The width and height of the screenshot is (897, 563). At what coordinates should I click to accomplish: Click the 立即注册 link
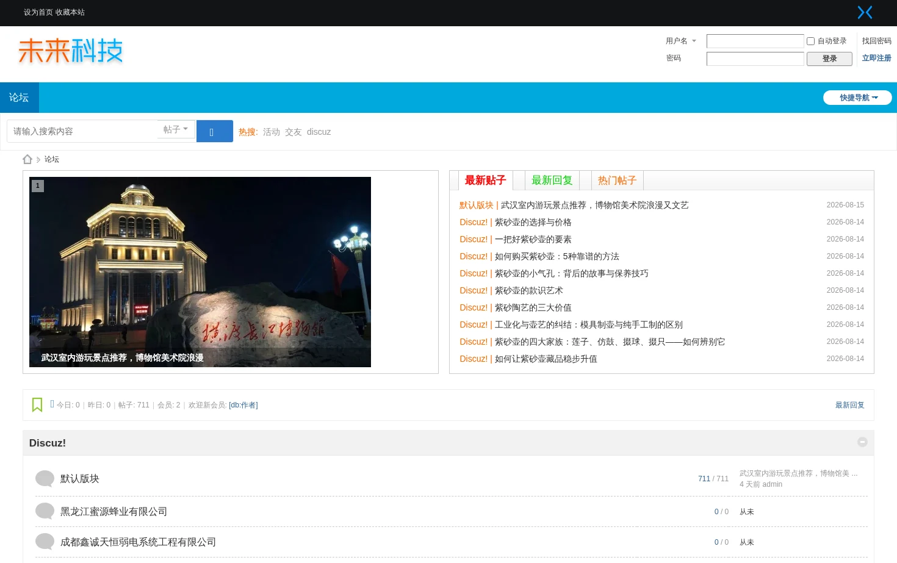click(876, 58)
